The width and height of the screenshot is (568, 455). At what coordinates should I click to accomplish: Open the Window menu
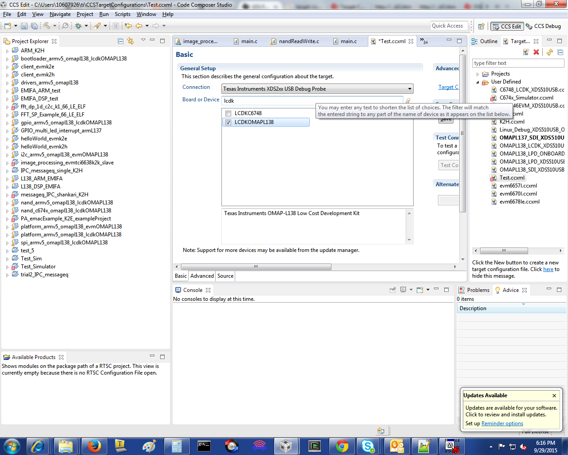(x=146, y=14)
